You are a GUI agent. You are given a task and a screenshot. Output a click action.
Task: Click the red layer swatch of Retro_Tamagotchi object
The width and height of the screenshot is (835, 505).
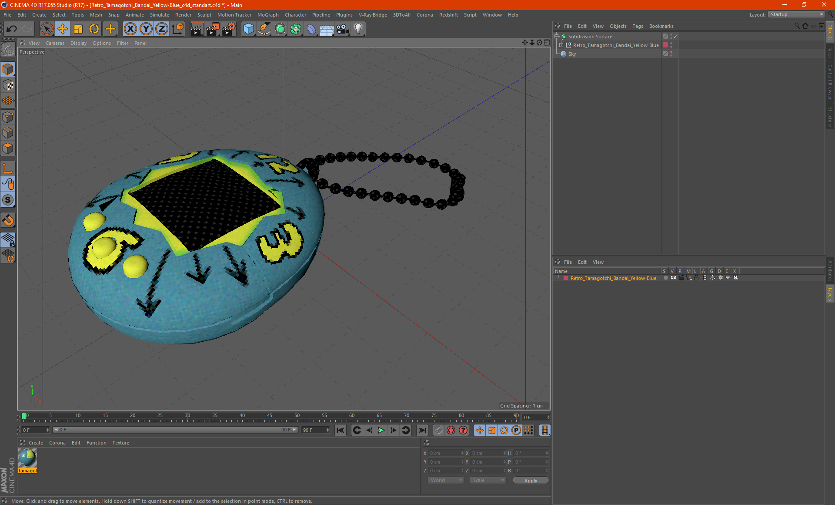pyautogui.click(x=665, y=45)
